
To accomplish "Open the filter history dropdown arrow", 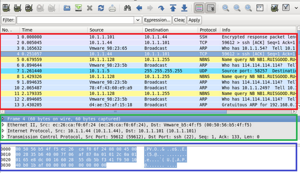I will point(138,20).
